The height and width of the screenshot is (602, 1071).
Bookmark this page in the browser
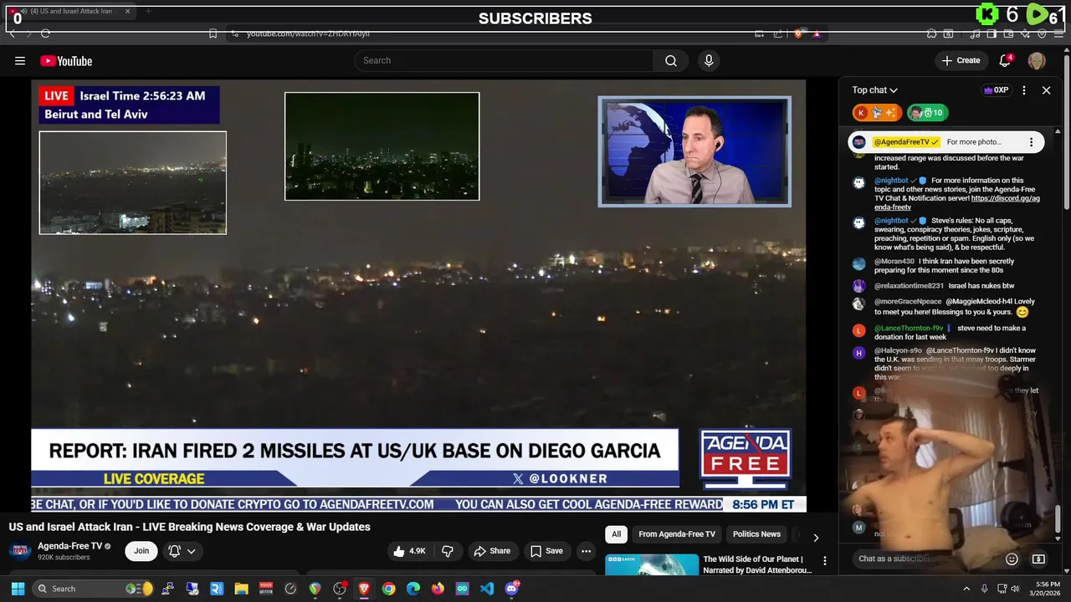point(213,33)
